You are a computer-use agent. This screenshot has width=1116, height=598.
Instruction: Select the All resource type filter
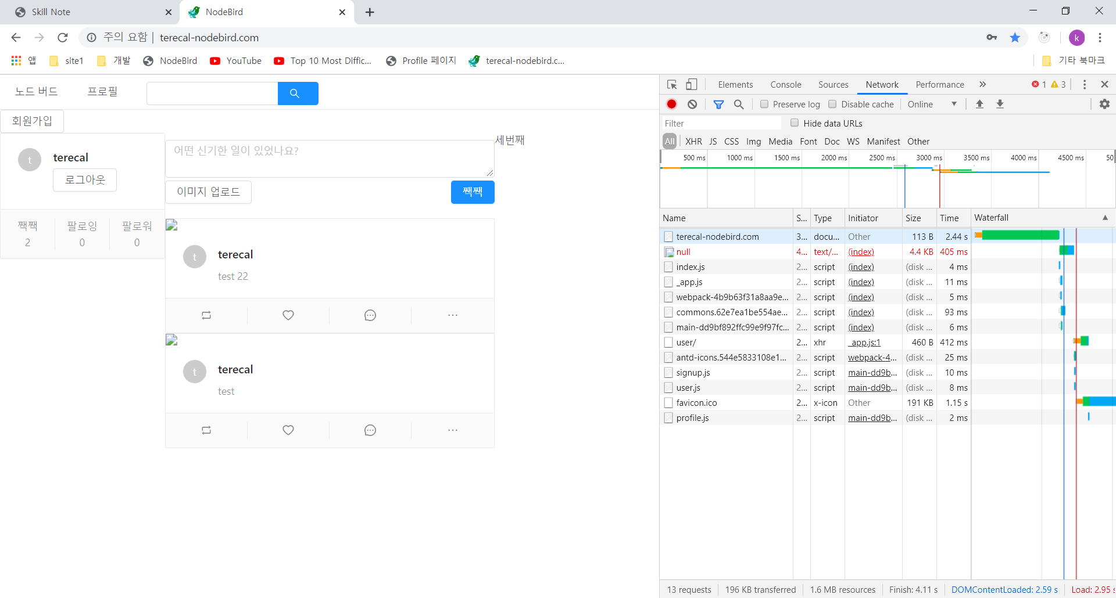click(670, 141)
